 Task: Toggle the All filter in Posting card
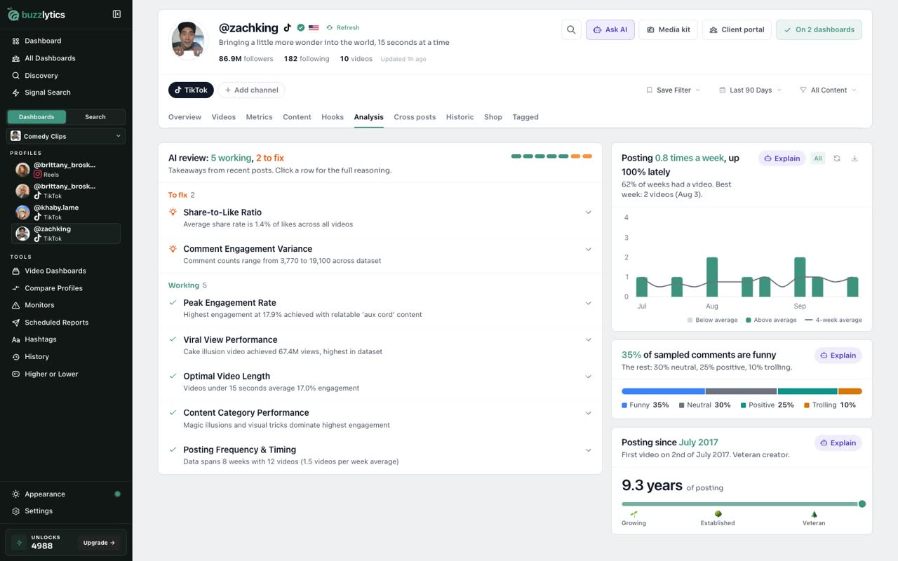click(818, 158)
